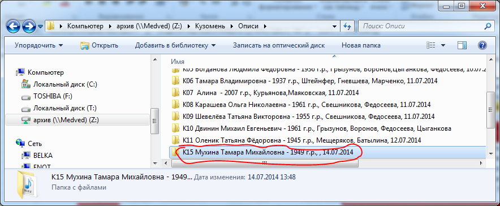
Task: Maximize the Explorer window
Action: [x=462, y=5]
